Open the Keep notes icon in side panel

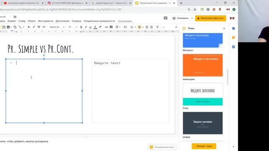pyautogui.click(x=234, y=37)
